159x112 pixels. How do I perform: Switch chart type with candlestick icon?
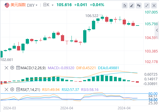[x=139, y=6]
